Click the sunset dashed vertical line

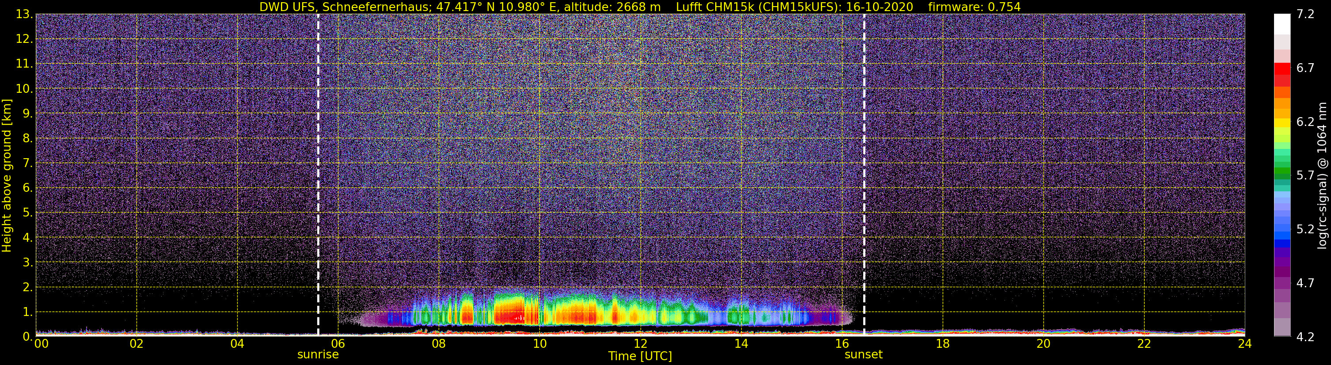[x=864, y=175]
